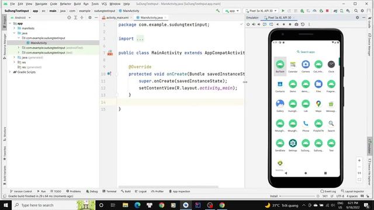Click the editor horizontal scrollbar
This screenshot has height=210, width=374.
[168, 187]
